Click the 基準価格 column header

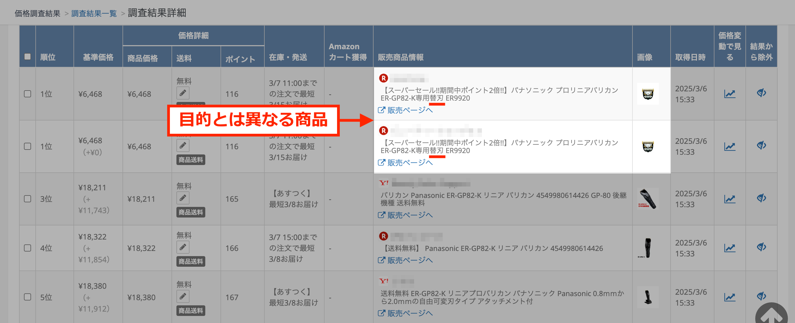pyautogui.click(x=98, y=57)
